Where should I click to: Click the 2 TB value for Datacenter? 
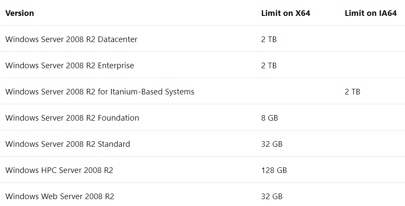269,39
